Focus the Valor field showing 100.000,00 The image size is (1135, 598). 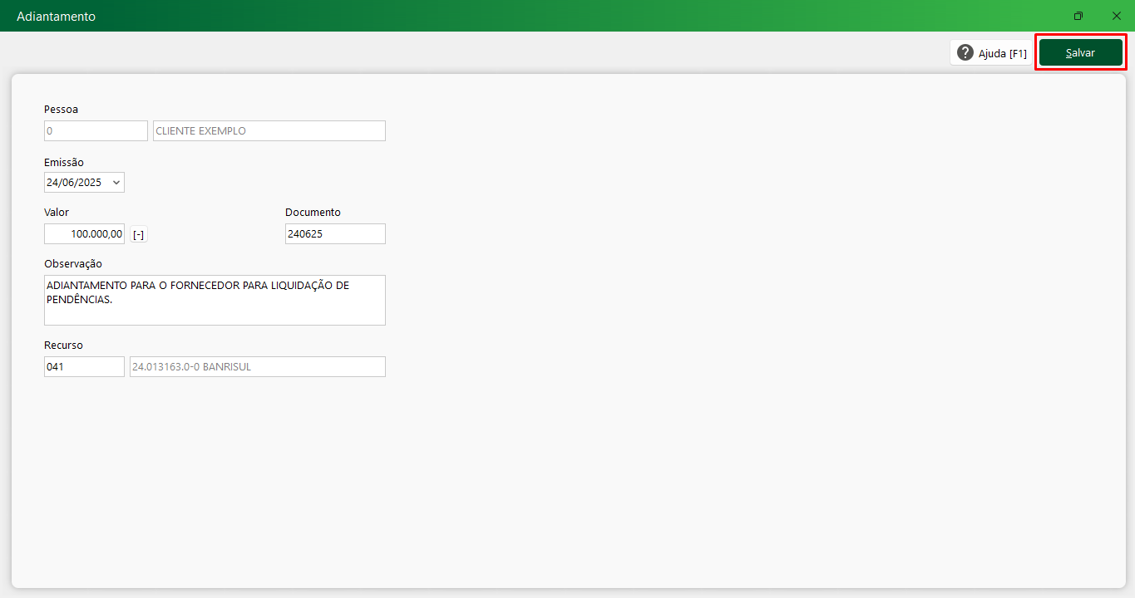(84, 234)
